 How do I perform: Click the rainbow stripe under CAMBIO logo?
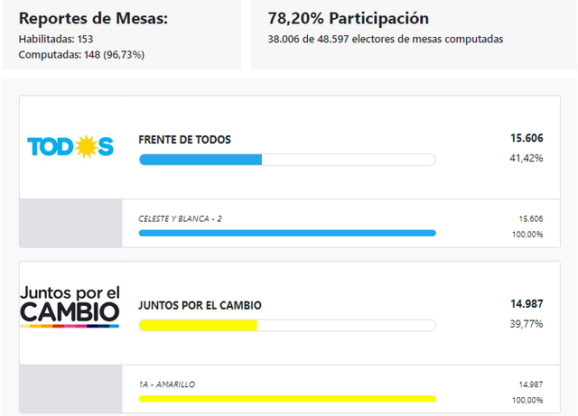70,326
